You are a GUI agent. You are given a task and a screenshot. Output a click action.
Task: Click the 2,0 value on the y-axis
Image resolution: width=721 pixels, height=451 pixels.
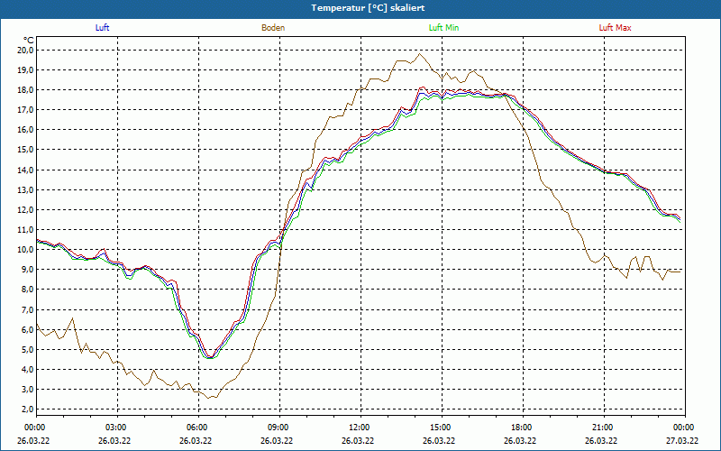(27, 410)
